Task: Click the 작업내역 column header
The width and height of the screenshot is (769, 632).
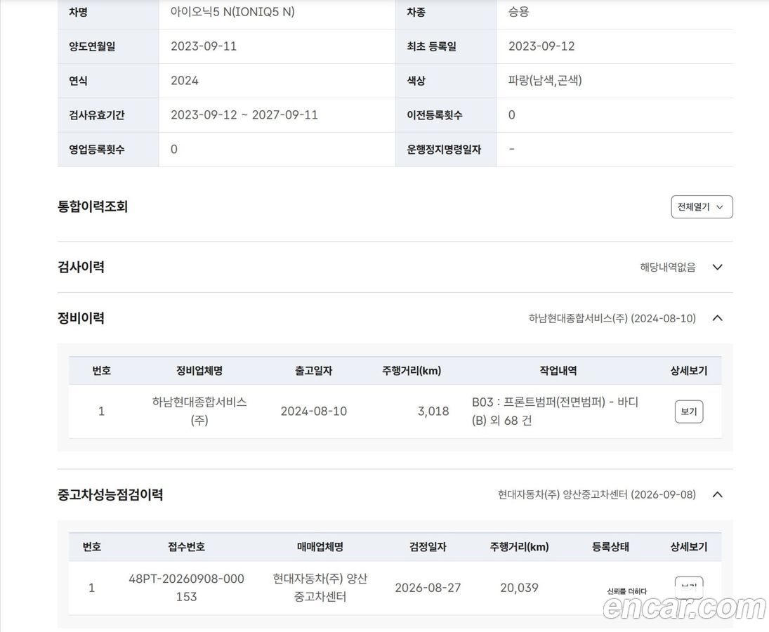Action: click(x=558, y=371)
